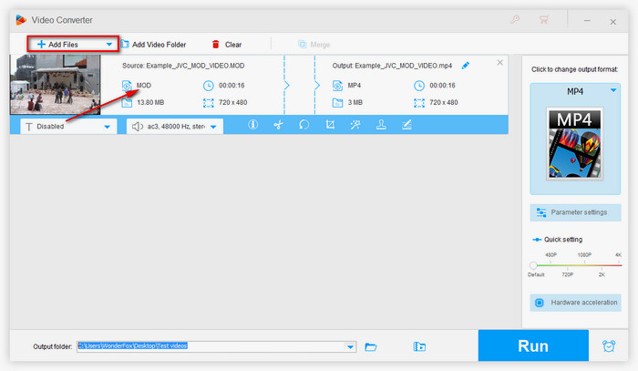Open the alarm clock scheduler icon
Screen dimensions: 638x371
pyautogui.click(x=609, y=346)
